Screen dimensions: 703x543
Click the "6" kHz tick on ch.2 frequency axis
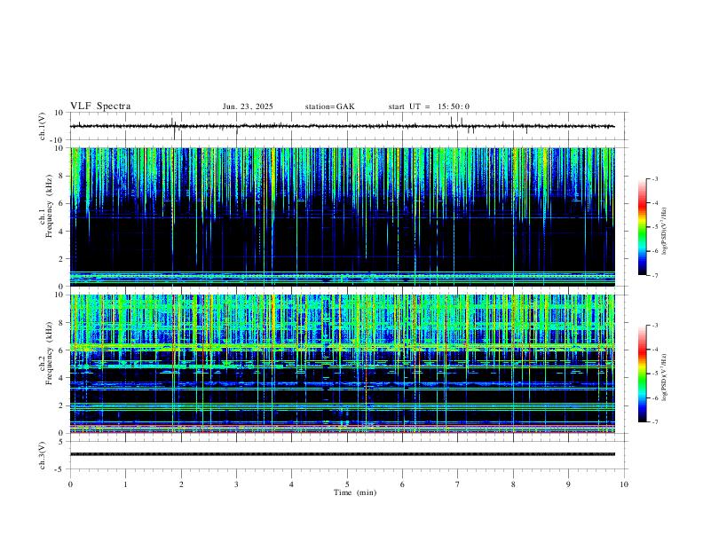click(61, 350)
